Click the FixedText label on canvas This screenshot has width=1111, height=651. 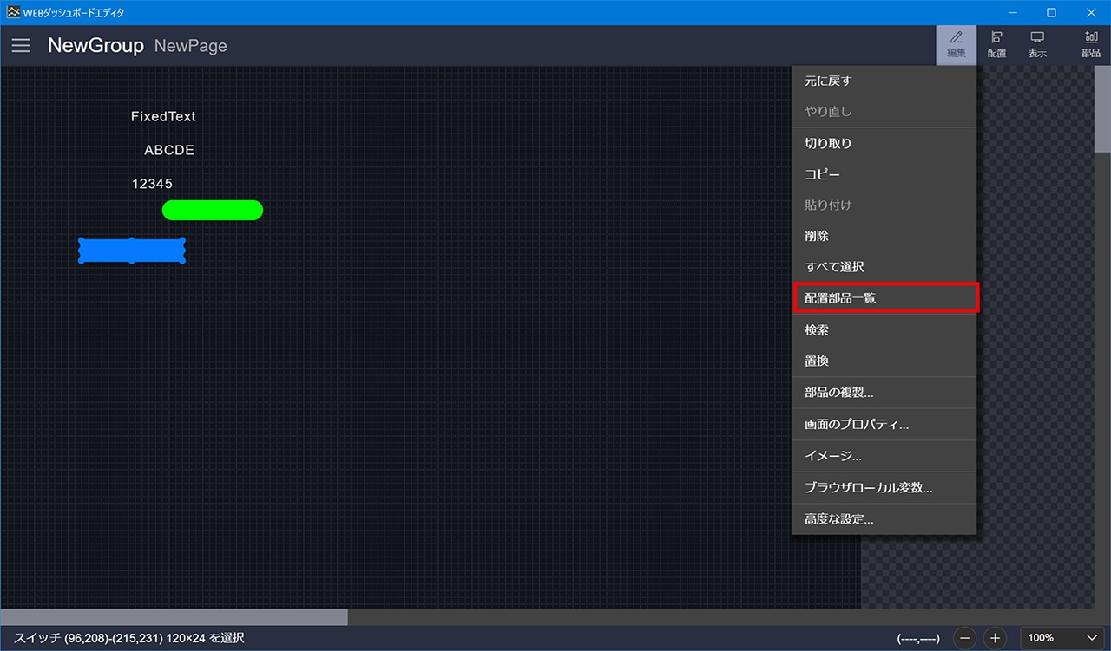pyautogui.click(x=163, y=116)
